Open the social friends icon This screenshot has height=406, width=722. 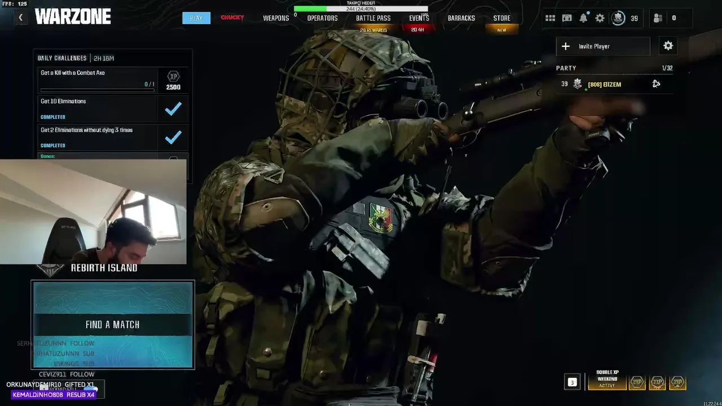[x=658, y=18]
